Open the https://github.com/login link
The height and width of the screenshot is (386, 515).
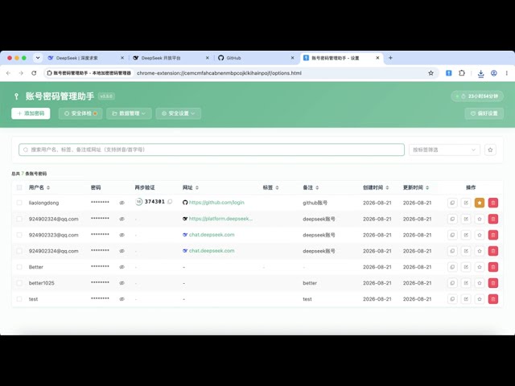[x=216, y=203]
